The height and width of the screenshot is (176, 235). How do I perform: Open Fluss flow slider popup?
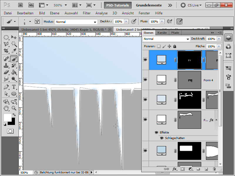click(162, 21)
